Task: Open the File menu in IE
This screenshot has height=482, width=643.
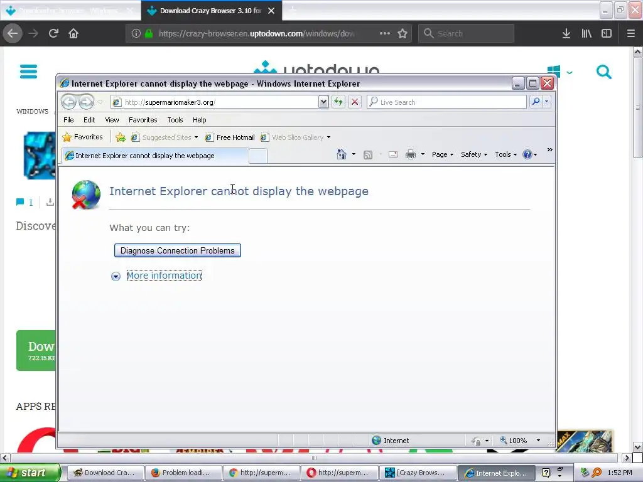Action: [x=68, y=120]
